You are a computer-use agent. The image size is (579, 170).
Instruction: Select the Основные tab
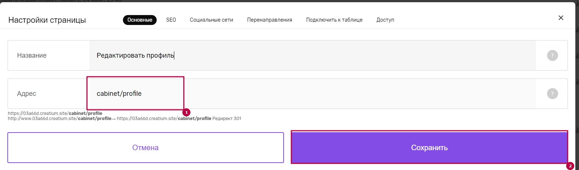point(140,20)
